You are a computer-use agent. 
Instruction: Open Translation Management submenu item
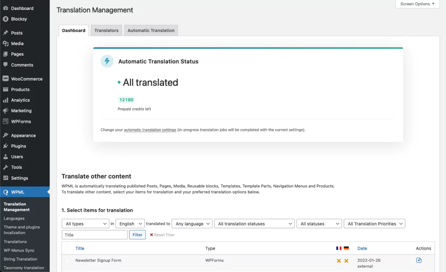17,207
